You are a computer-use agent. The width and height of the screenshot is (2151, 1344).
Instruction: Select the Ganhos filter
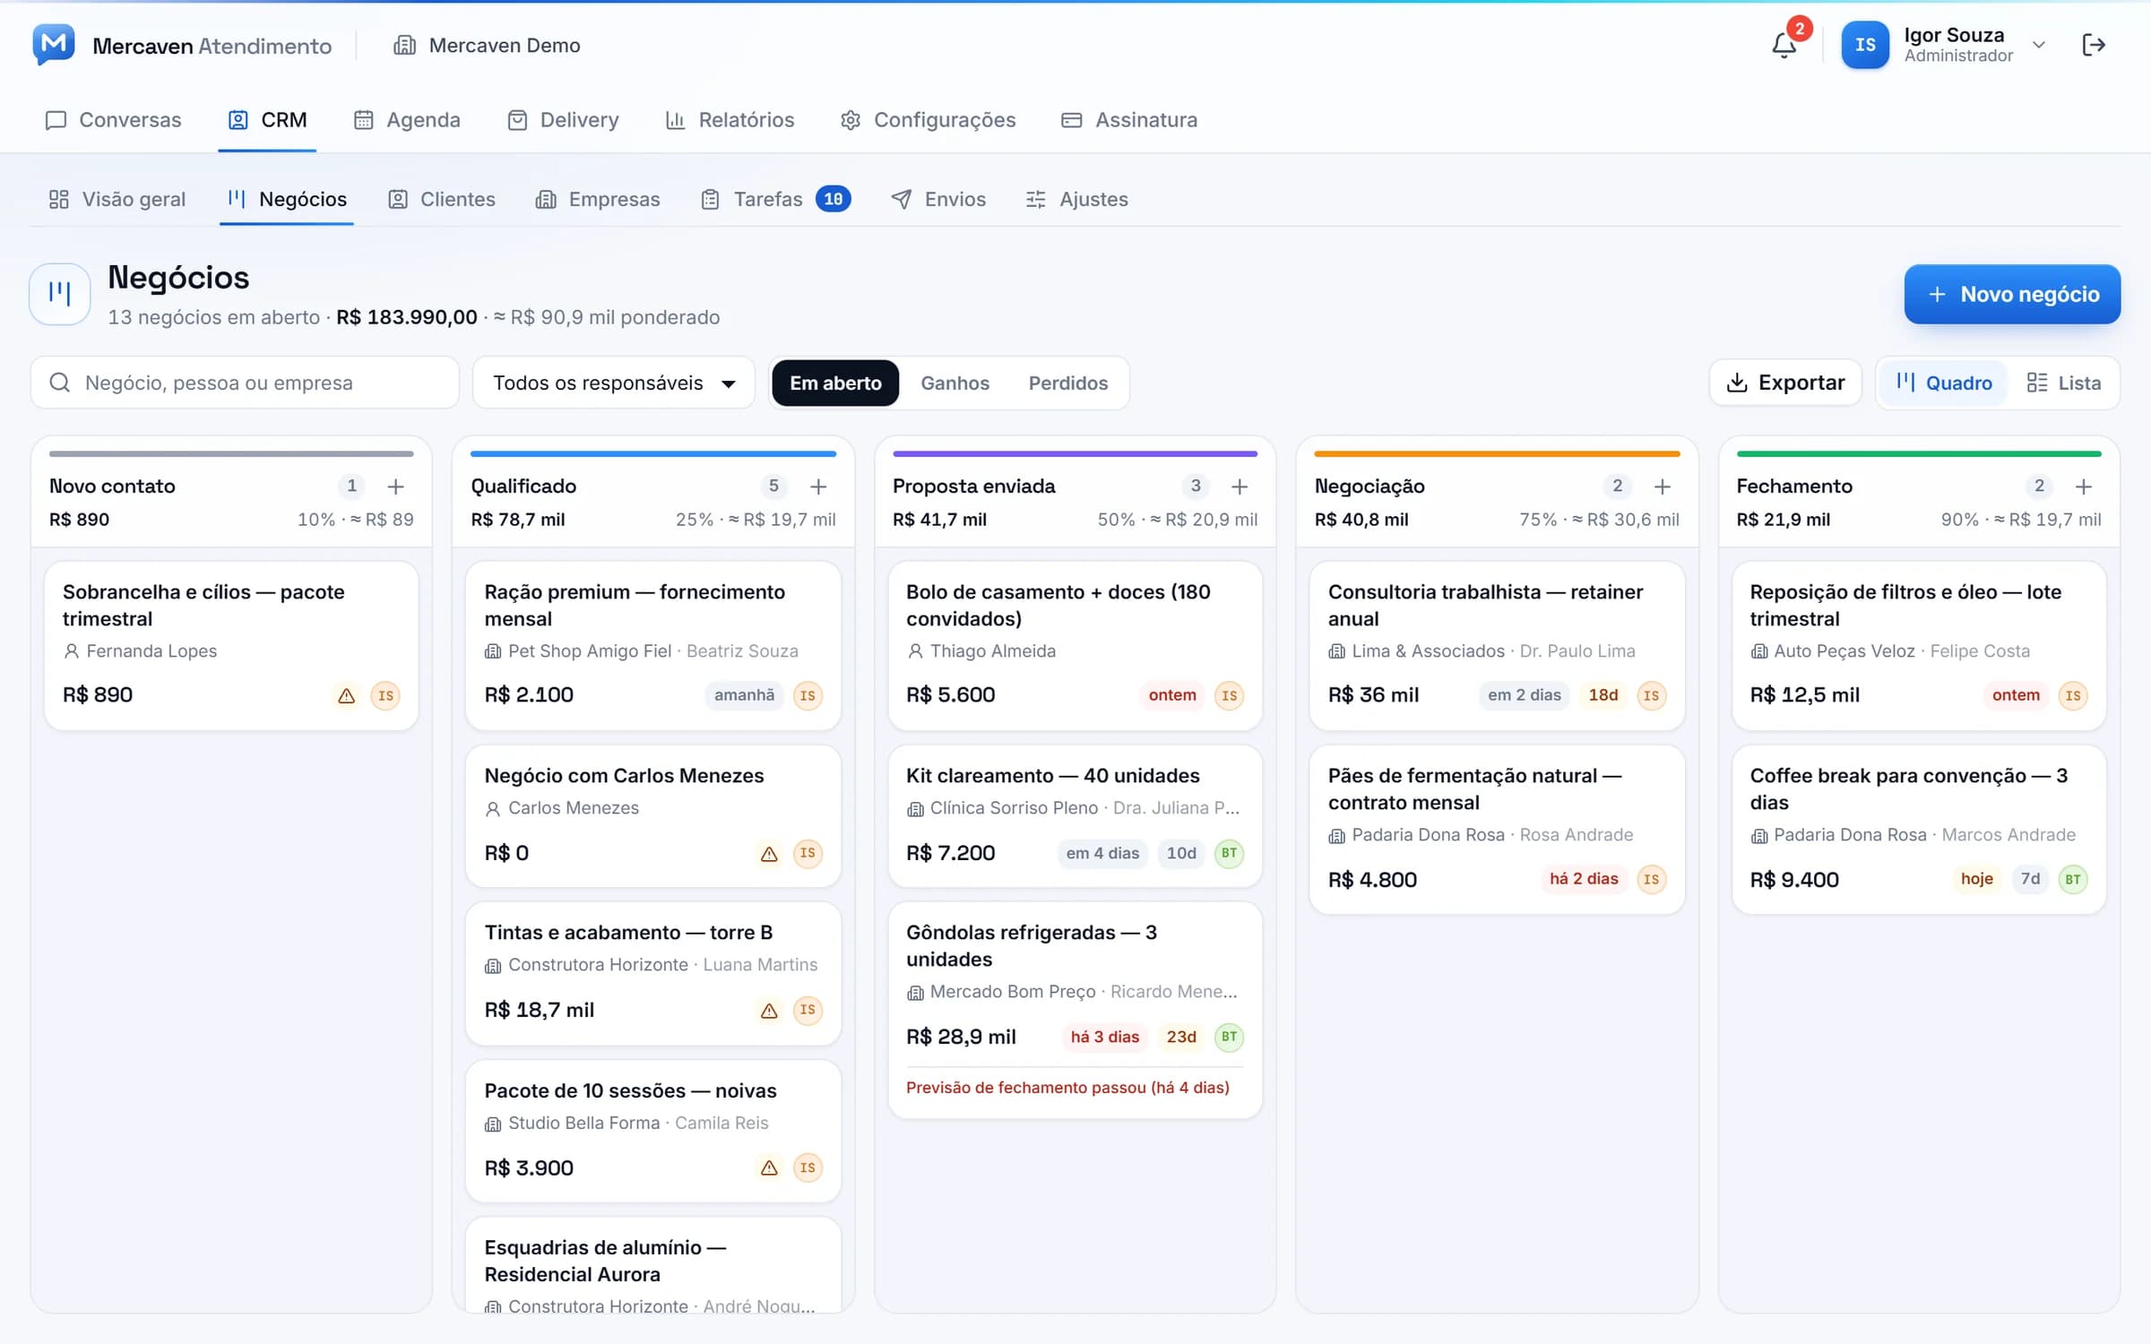[x=955, y=383]
